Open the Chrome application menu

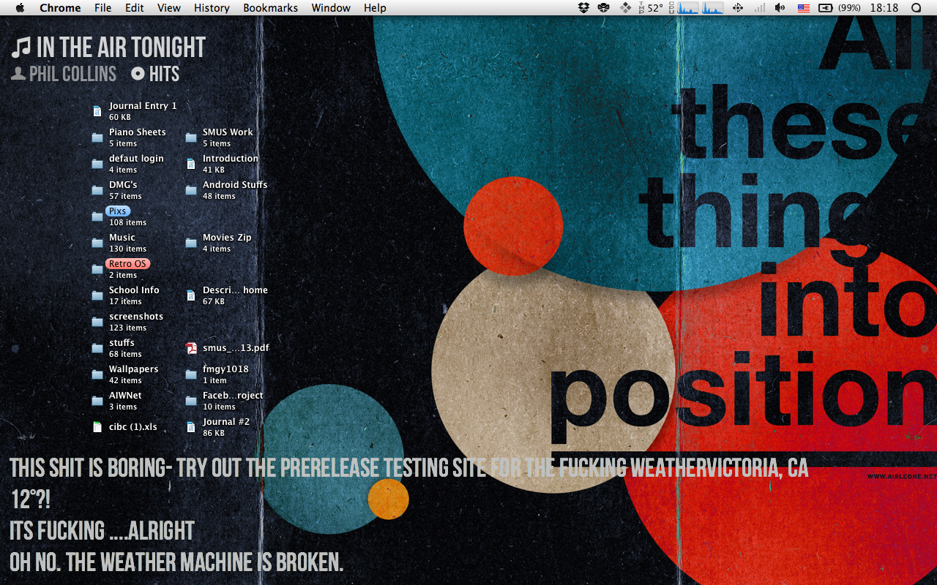60,8
